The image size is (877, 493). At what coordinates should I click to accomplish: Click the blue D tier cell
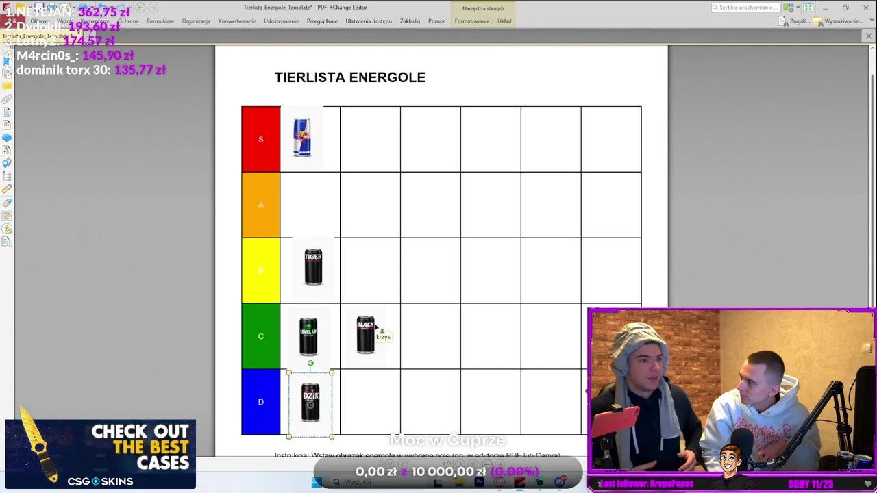coord(260,402)
